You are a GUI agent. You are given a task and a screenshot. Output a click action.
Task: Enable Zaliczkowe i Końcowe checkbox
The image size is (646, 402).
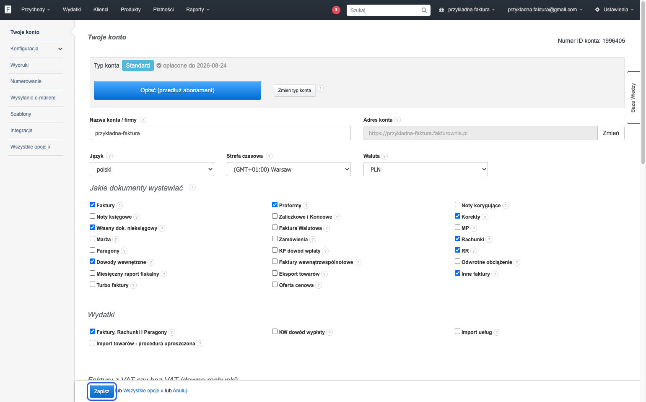(275, 216)
